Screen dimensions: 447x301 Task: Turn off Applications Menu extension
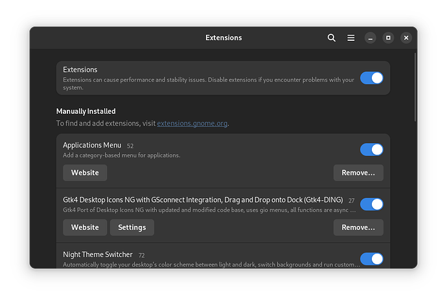click(x=371, y=150)
